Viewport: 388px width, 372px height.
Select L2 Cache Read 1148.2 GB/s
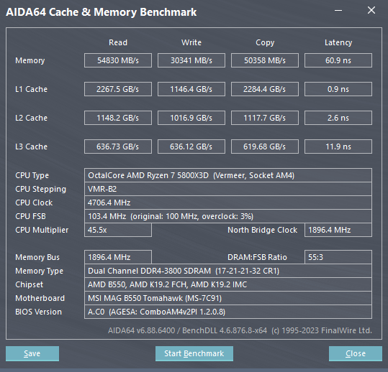pyautogui.click(x=118, y=118)
